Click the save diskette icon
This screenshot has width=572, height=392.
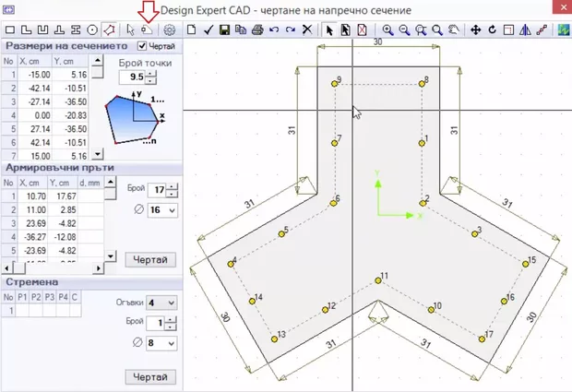point(226,30)
